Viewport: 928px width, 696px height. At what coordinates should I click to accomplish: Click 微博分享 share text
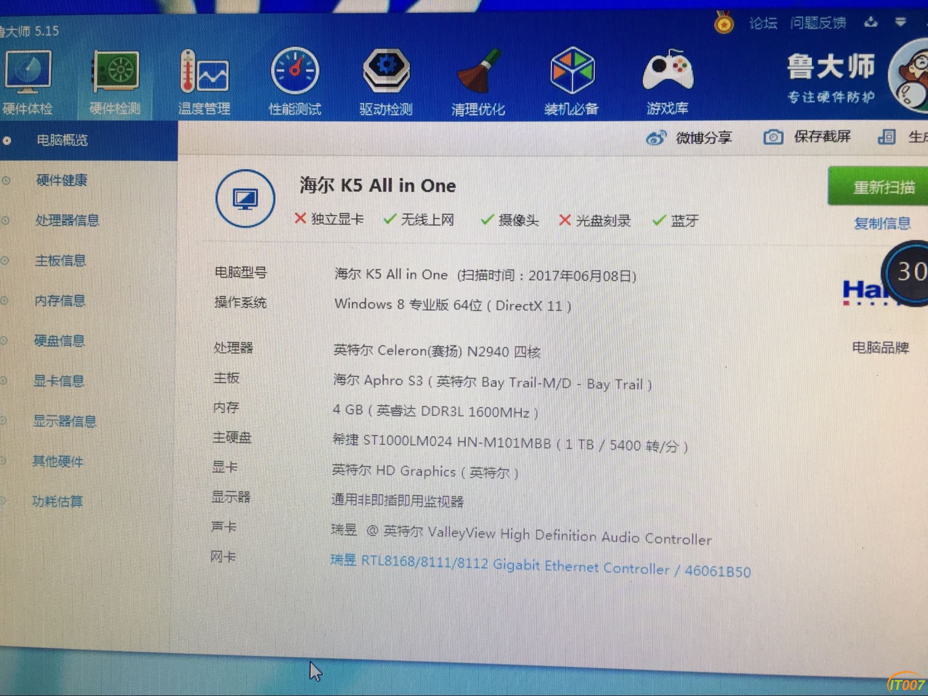pyautogui.click(x=704, y=138)
